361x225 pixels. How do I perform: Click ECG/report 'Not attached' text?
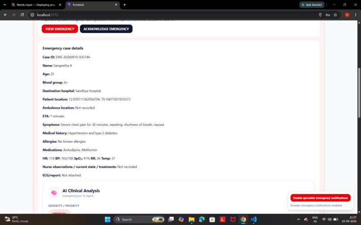click(71, 175)
